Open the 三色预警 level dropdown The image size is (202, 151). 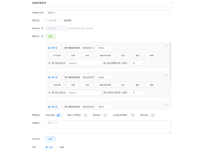click(56, 28)
